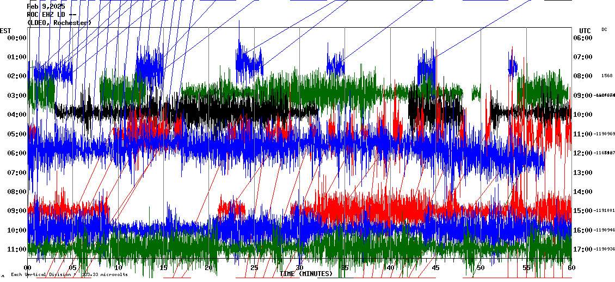The height and width of the screenshot is (282, 615).
Task: Select the 45 minute axis tick
Action: (x=435, y=268)
